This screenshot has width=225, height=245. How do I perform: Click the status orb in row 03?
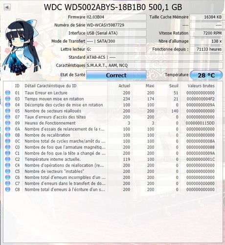pyautogui.click(x=8, y=99)
